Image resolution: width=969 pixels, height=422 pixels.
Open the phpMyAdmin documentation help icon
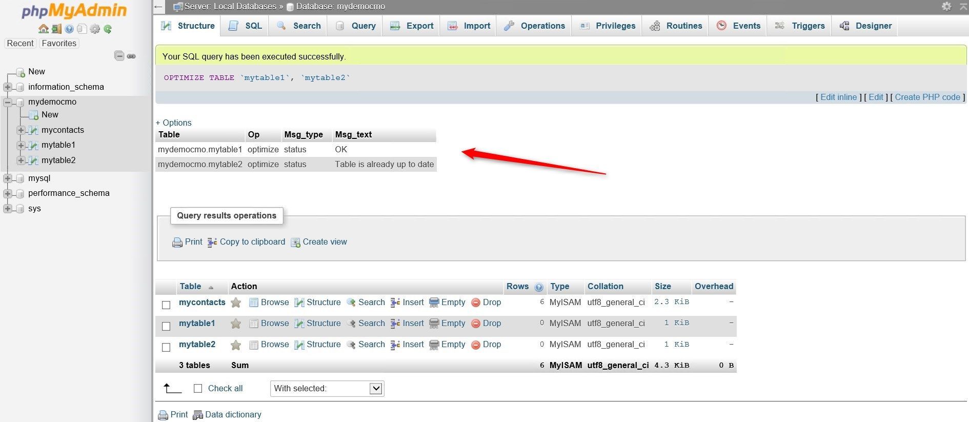(x=69, y=29)
